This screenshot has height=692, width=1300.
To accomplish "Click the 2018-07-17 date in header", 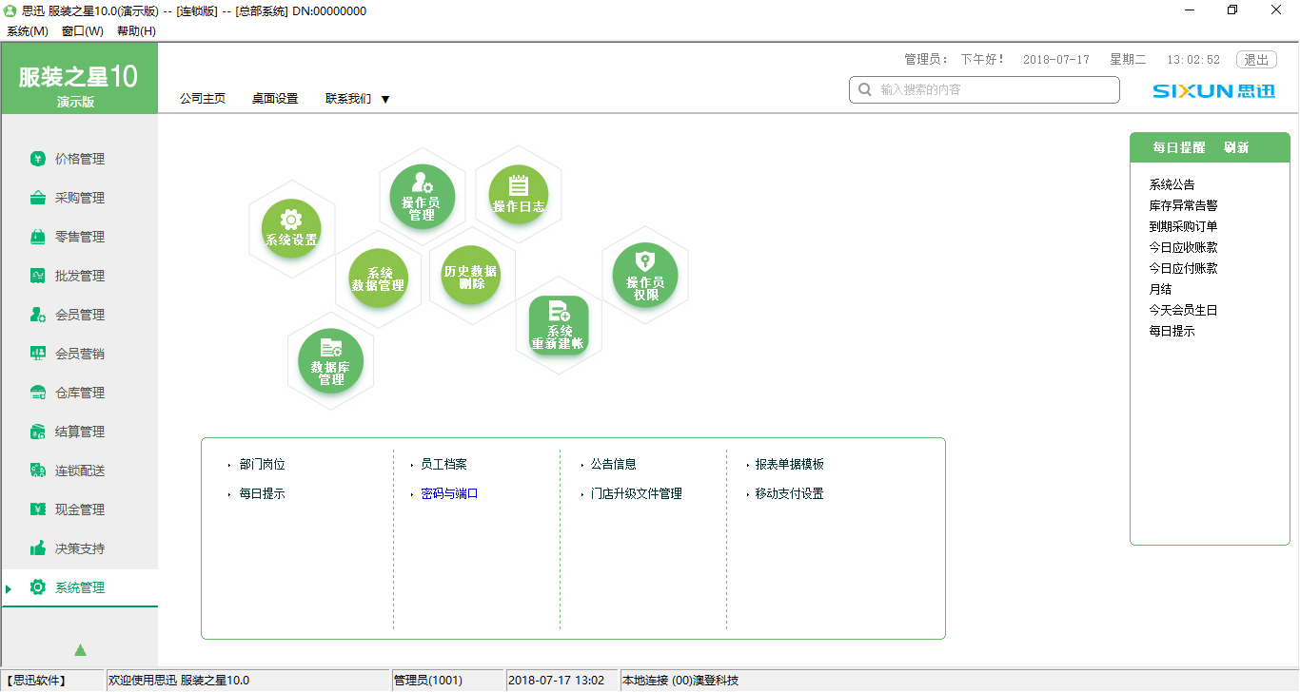I will (1056, 59).
